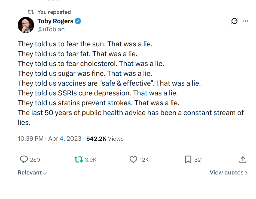
Task: Click the blue verified badge
Action: coord(78,21)
